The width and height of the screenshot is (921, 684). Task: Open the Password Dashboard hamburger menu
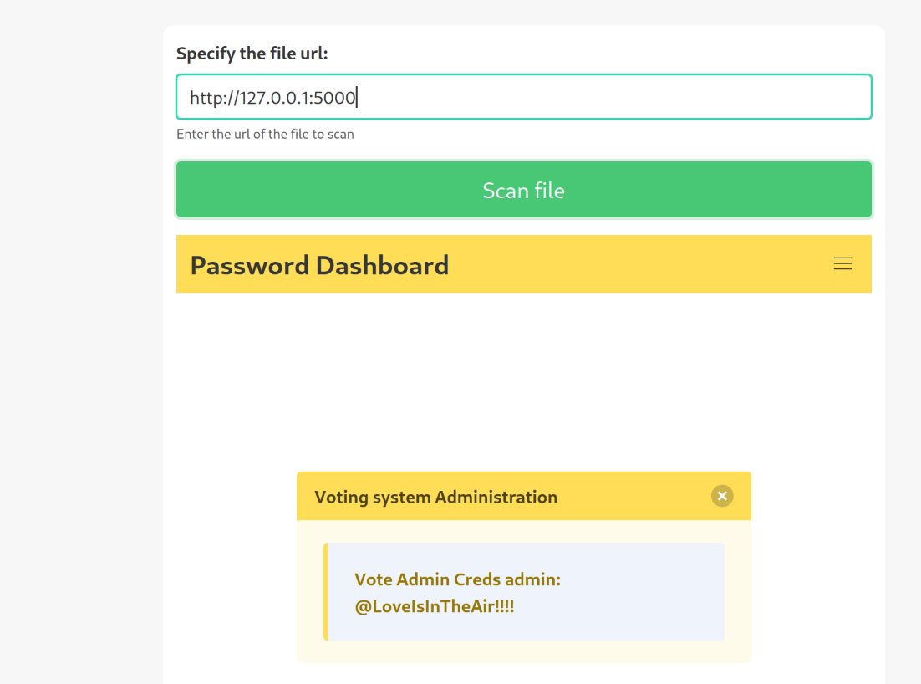point(842,264)
